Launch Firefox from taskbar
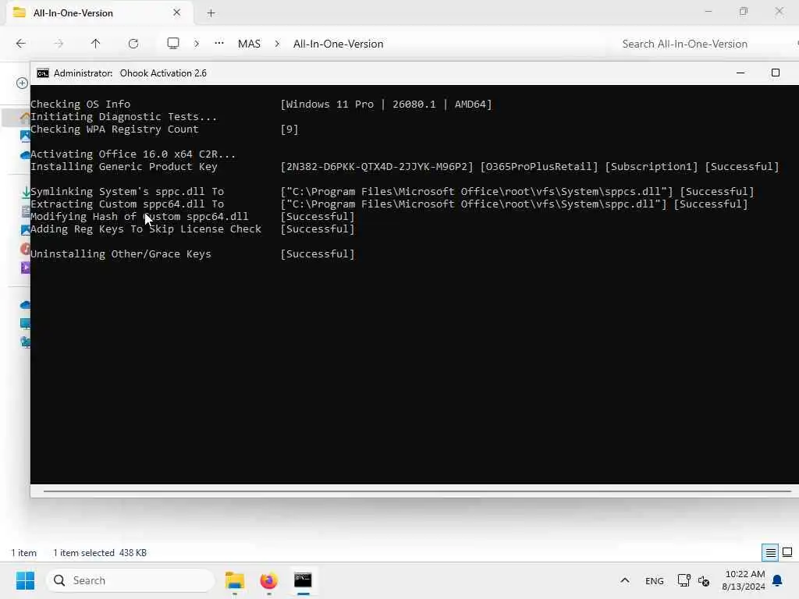799x599 pixels. point(268,580)
